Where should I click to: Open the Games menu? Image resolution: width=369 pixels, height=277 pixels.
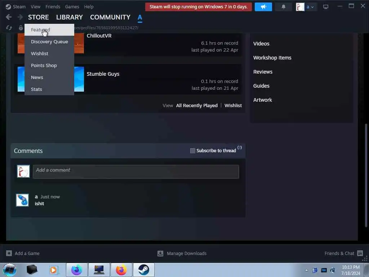(x=72, y=6)
